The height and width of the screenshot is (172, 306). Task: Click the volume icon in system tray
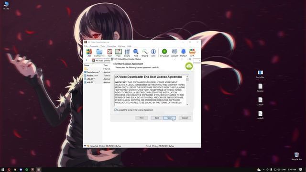279,170
